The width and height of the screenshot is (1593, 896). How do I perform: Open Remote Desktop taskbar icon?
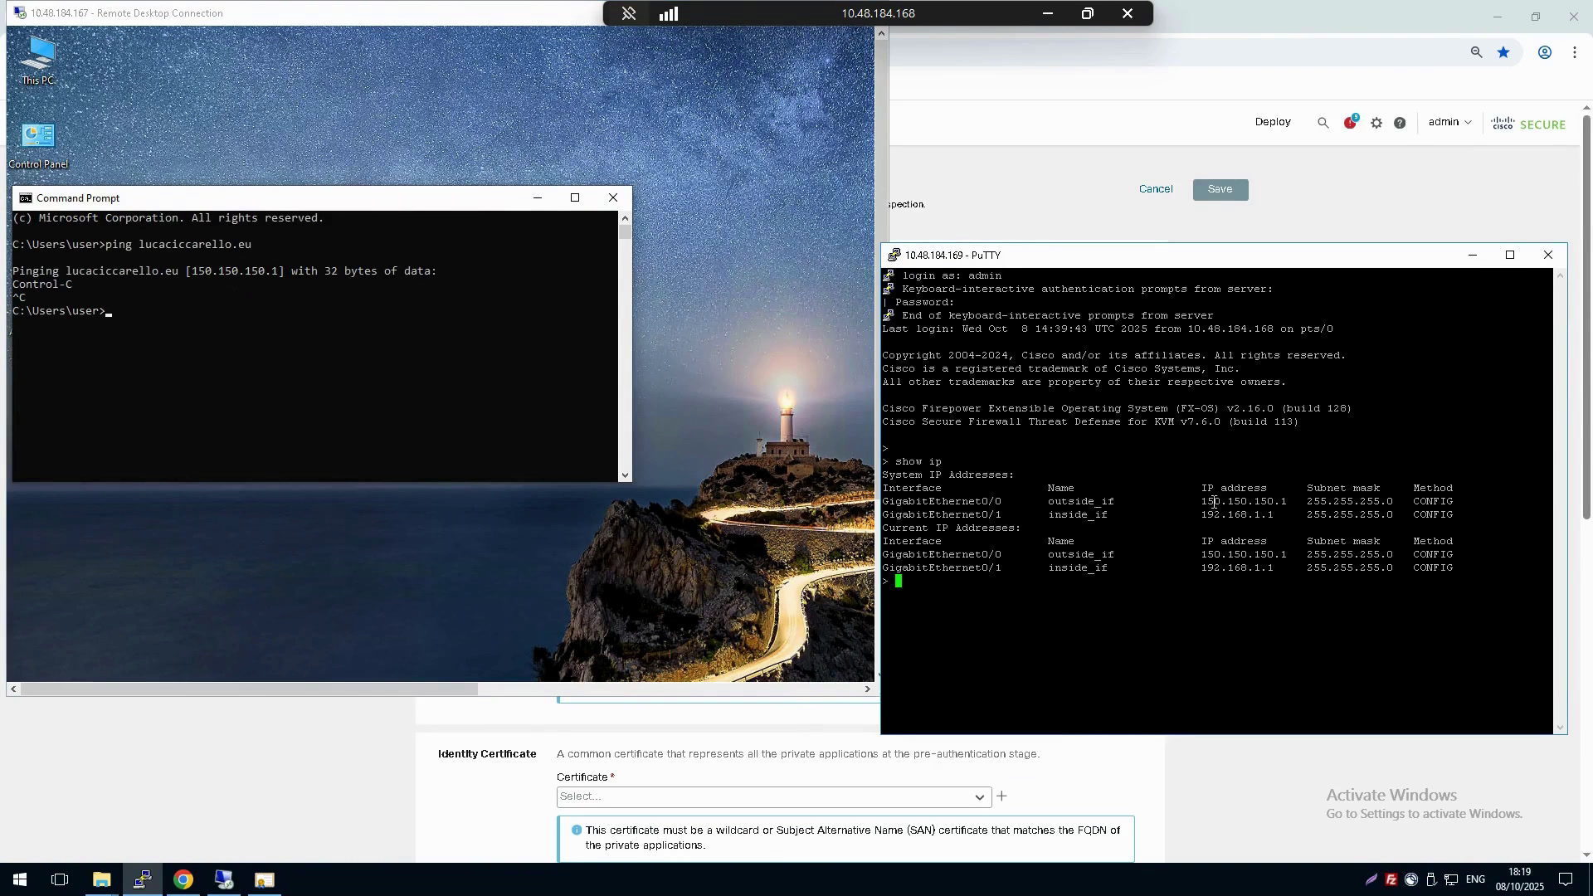point(224,879)
